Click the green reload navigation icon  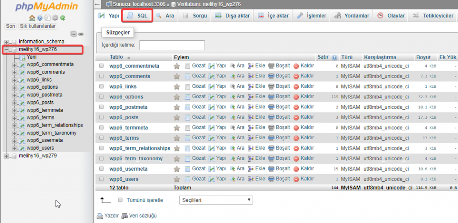click(x=63, y=18)
